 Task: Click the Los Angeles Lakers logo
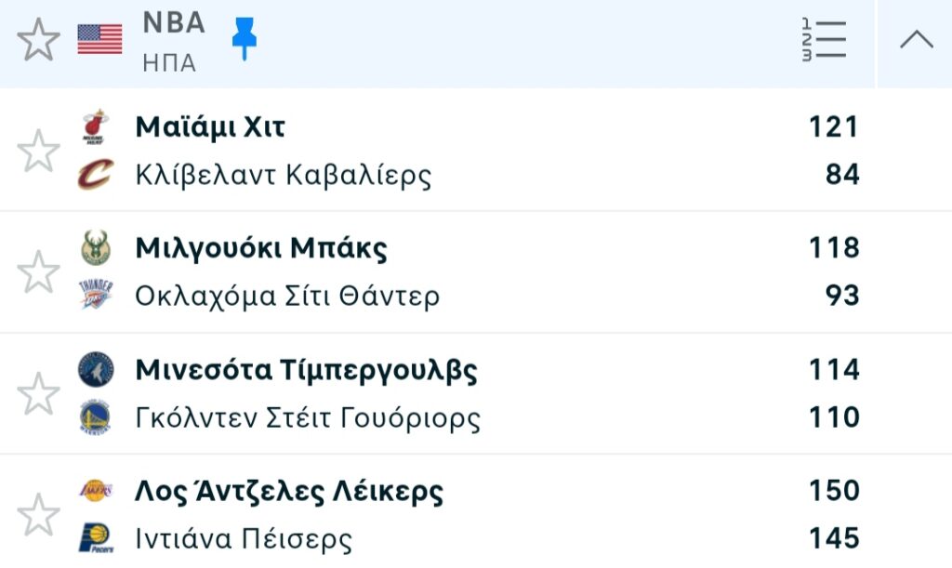point(95,491)
